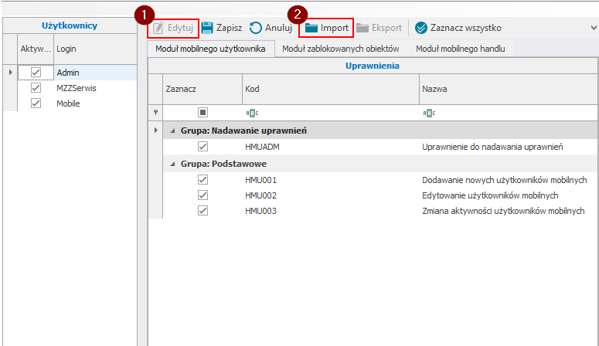Click the Login column header
The width and height of the screenshot is (599, 346).
(x=93, y=49)
